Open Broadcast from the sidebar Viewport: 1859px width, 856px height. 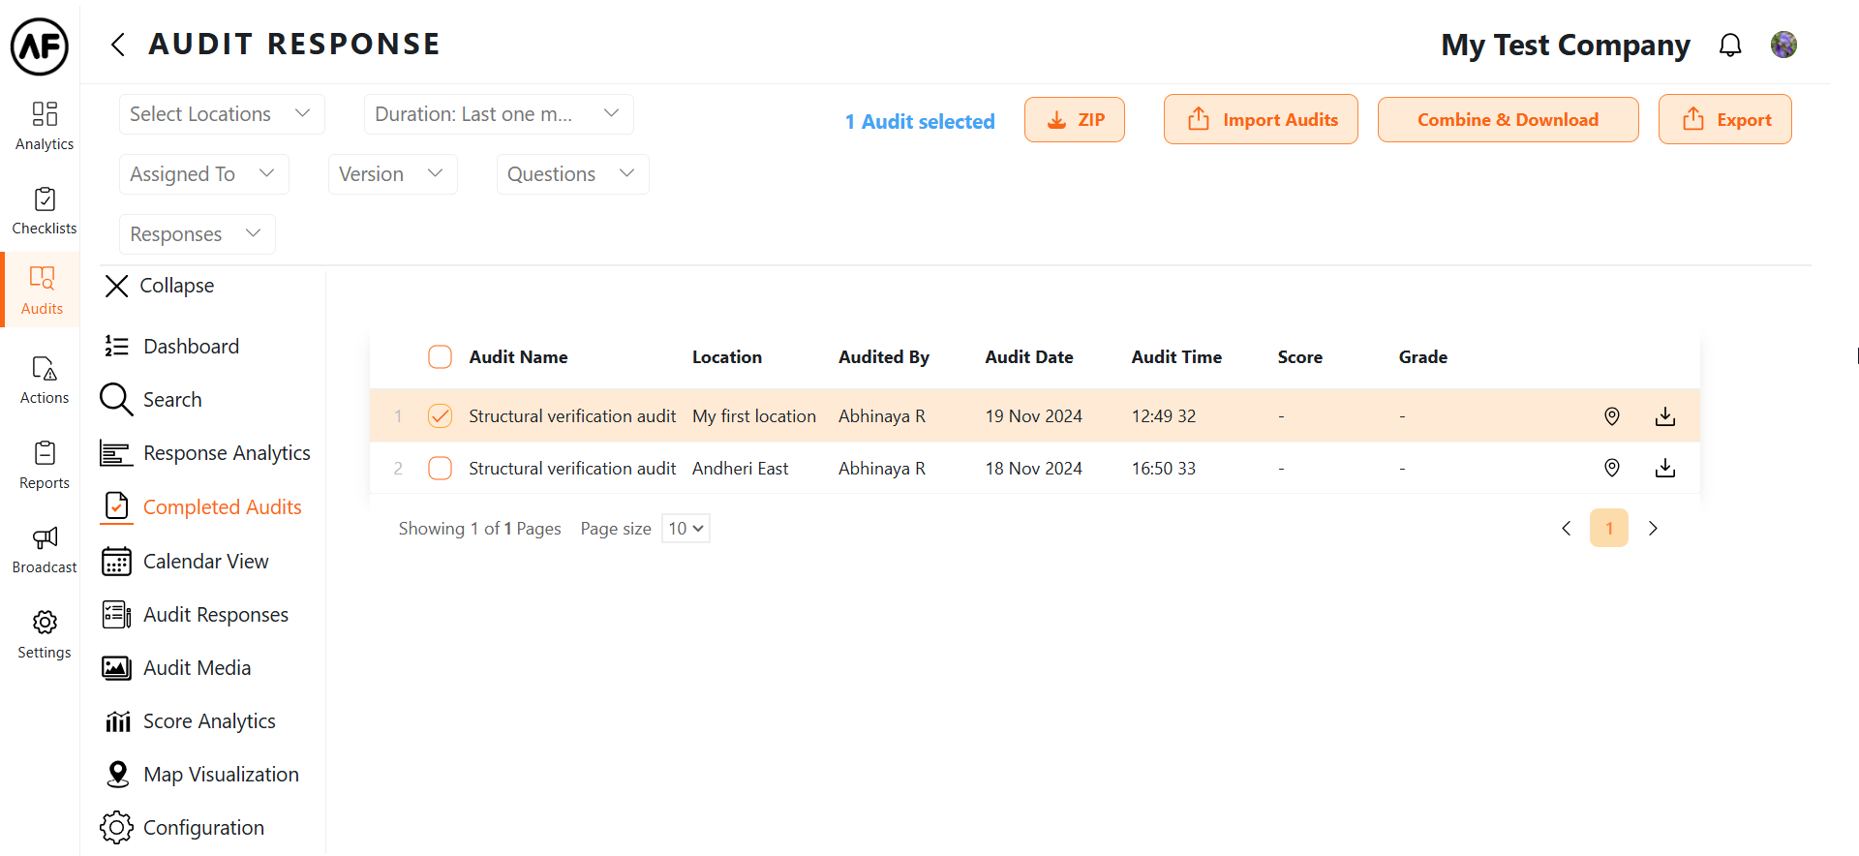pos(45,549)
